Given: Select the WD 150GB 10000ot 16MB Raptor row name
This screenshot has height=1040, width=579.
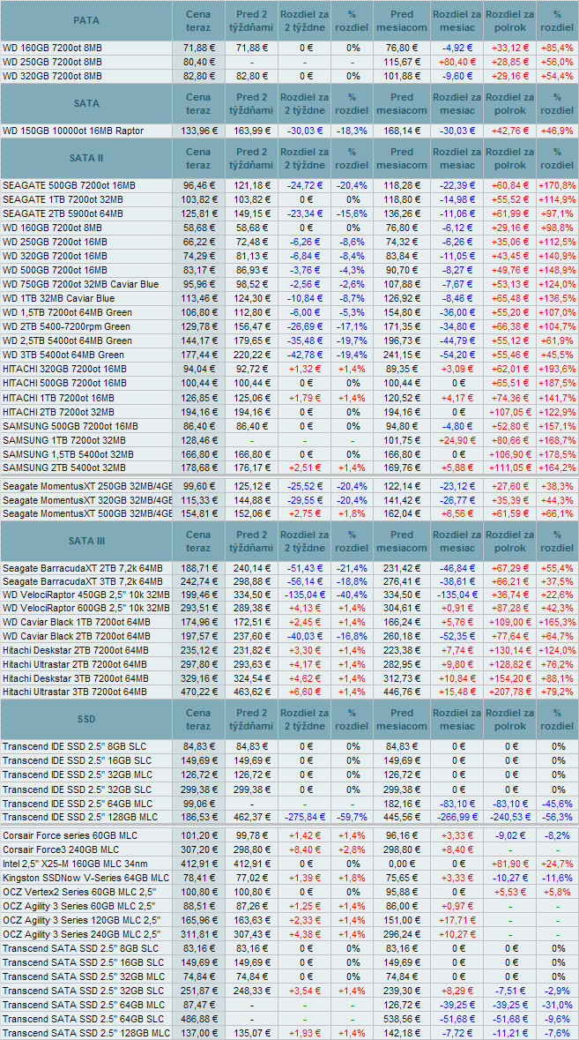Looking at the screenshot, I should pos(73,131).
